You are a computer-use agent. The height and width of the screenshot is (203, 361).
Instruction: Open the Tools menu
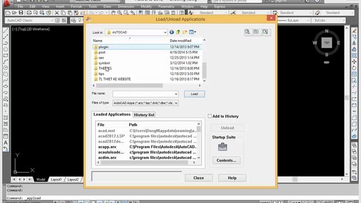click(x=93, y=6)
